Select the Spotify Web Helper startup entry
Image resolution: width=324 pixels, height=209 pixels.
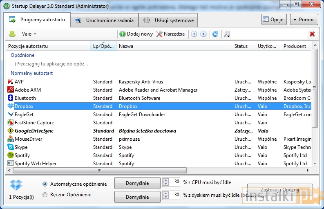pyautogui.click(x=36, y=164)
